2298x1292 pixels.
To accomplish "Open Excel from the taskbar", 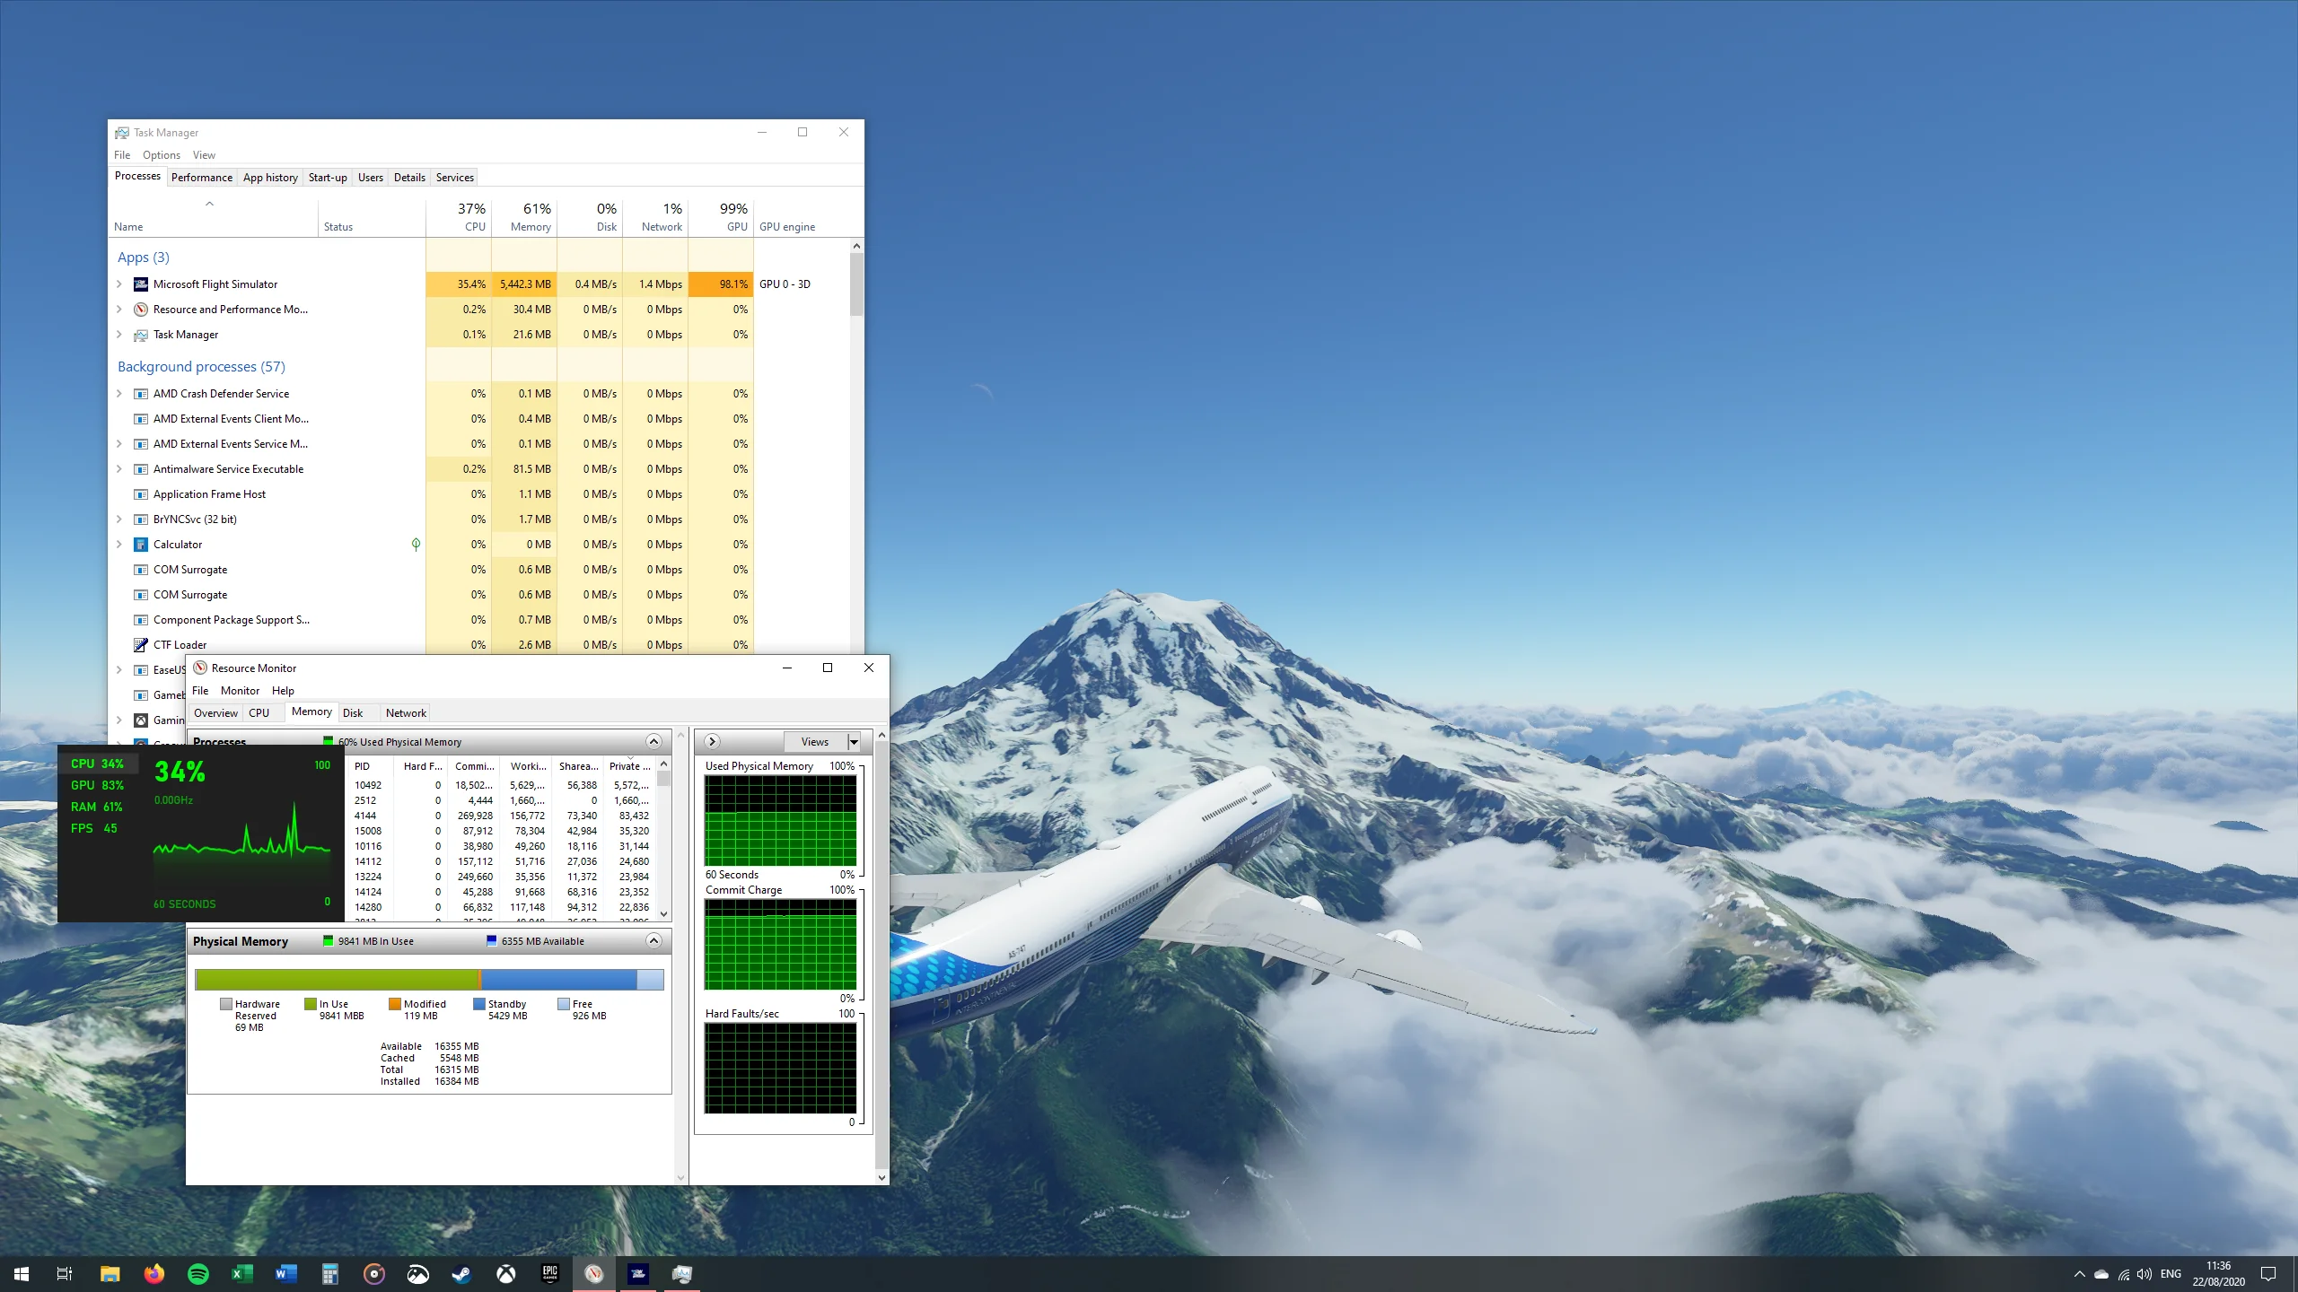I will 242,1273.
